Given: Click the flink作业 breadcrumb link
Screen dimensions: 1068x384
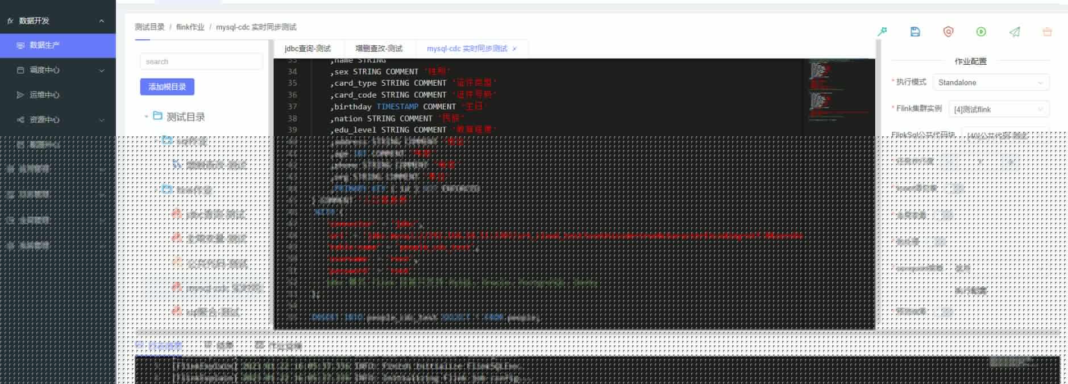Looking at the screenshot, I should [190, 27].
